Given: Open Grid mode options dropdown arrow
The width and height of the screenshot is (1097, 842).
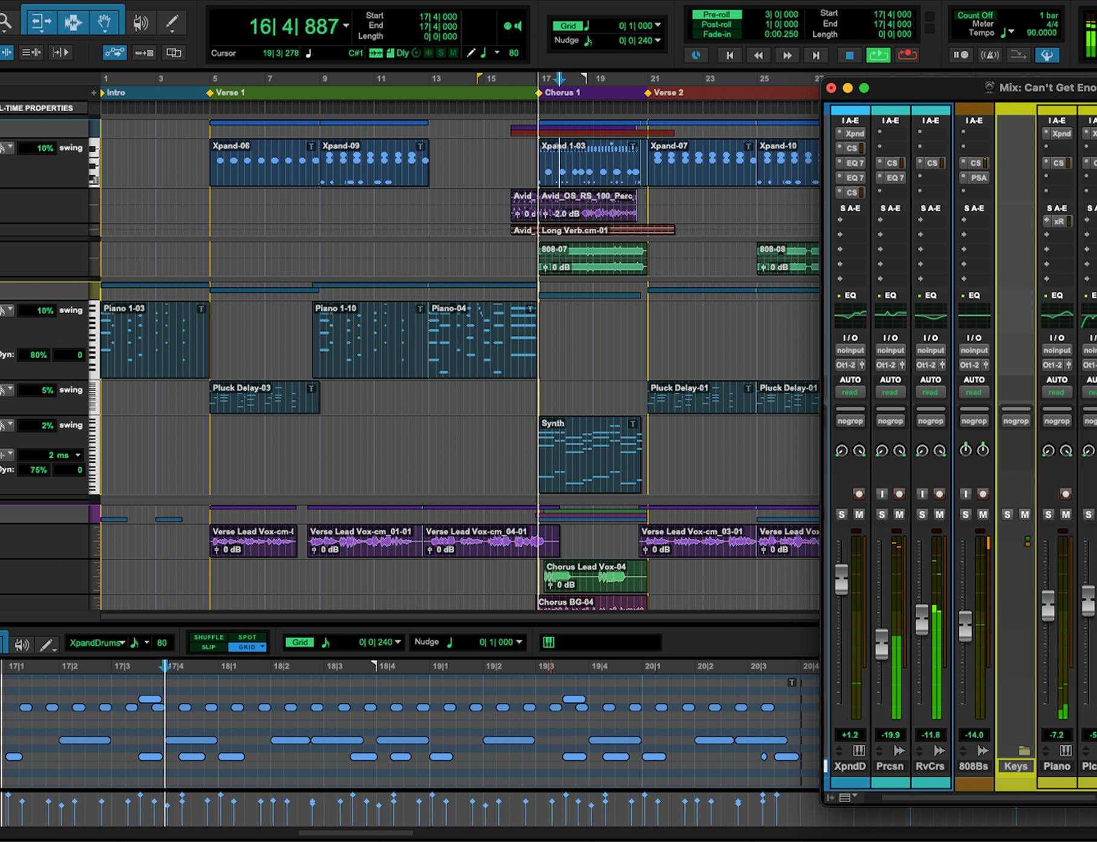Looking at the screenshot, I should tap(262, 647).
